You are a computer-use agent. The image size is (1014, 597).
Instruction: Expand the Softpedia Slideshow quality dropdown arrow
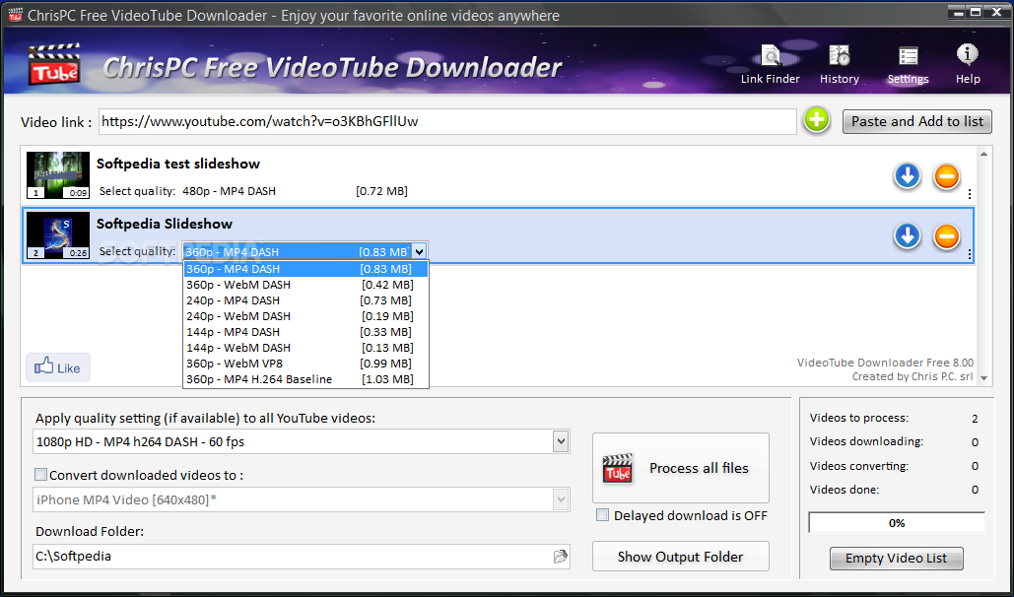pos(419,251)
